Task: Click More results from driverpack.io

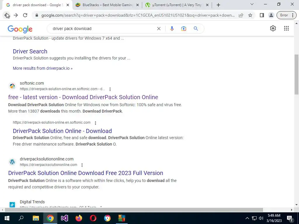Action: pos(43,68)
